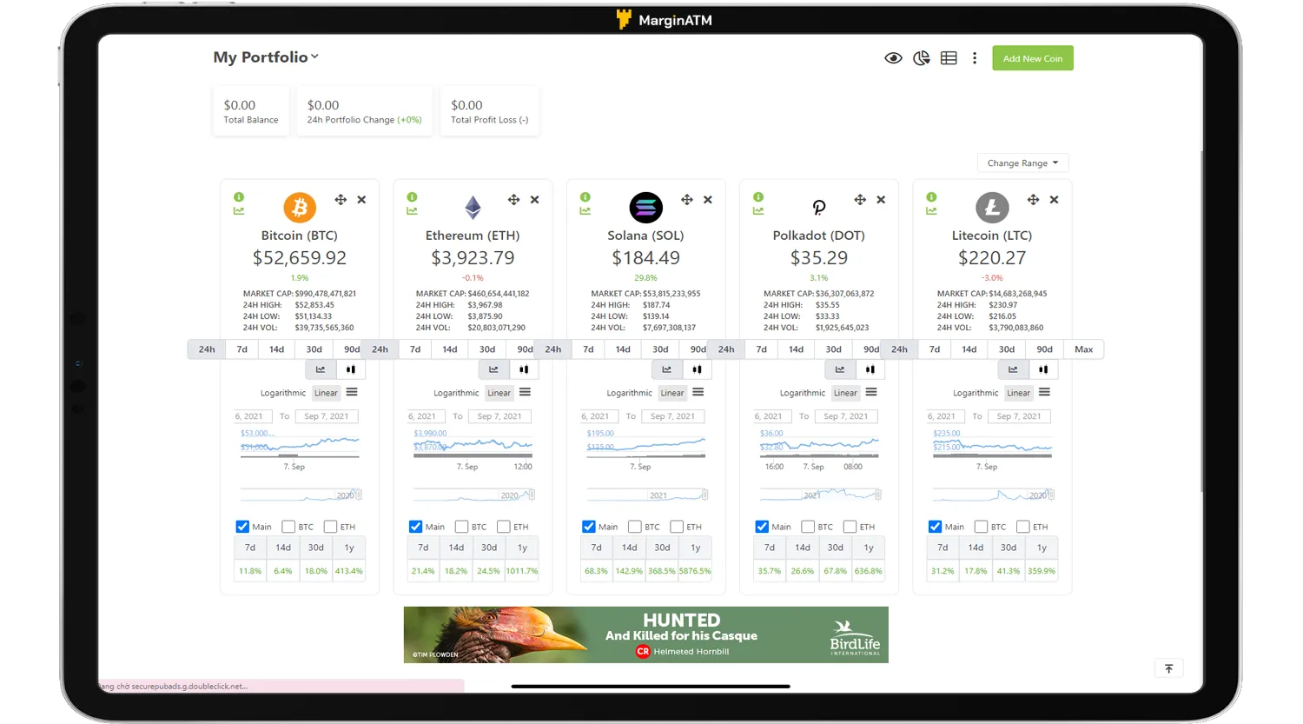Select line chart icon on Bitcoin card

(321, 369)
